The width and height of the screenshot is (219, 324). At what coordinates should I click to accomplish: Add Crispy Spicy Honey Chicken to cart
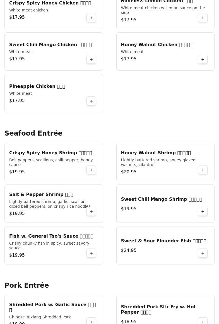click(x=91, y=18)
